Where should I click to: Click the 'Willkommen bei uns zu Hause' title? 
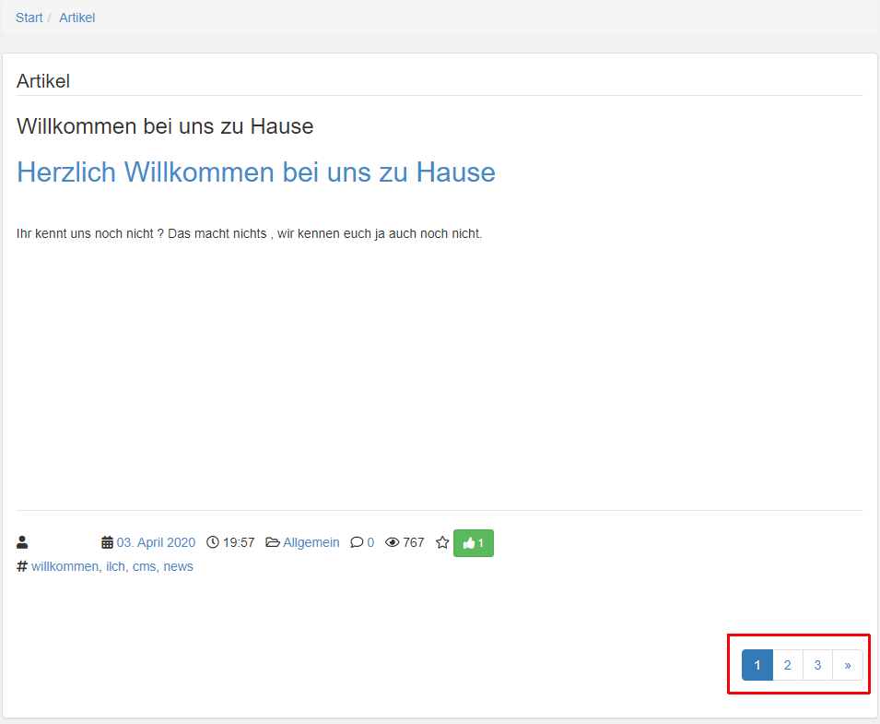pos(165,126)
